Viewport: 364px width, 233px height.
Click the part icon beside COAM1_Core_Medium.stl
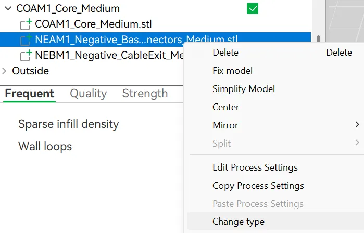pyautogui.click(x=26, y=24)
